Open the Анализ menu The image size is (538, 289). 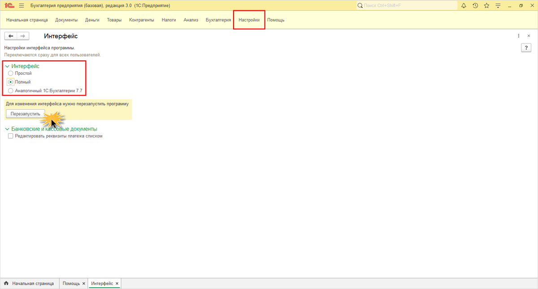[x=191, y=20]
